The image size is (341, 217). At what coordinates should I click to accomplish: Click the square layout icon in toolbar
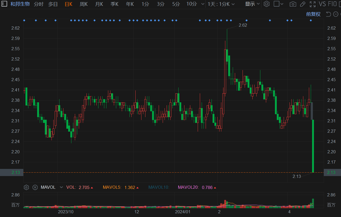277,4
